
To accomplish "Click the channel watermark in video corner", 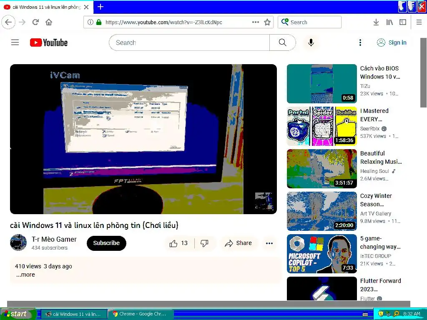I will [x=264, y=201].
